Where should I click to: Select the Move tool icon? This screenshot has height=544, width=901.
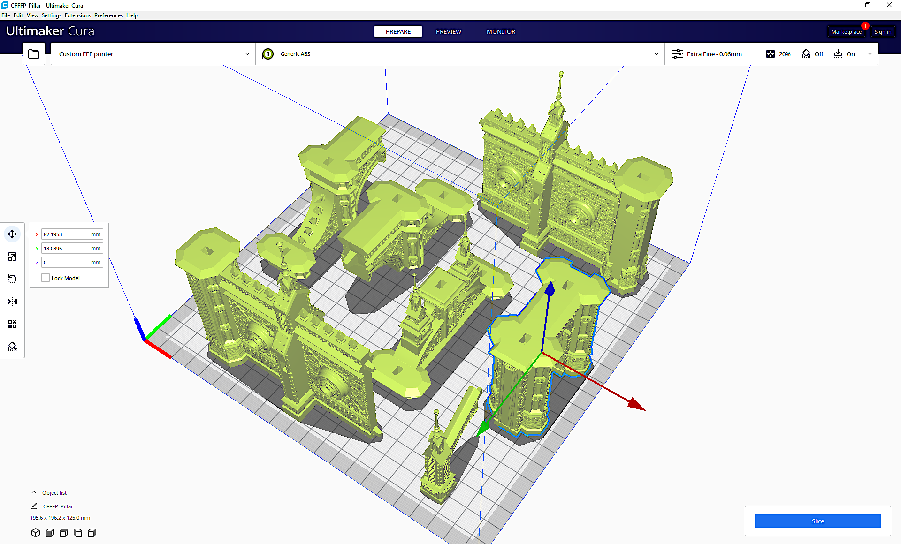click(12, 234)
